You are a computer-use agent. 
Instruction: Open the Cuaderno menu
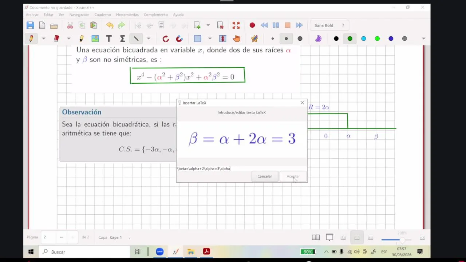click(103, 15)
